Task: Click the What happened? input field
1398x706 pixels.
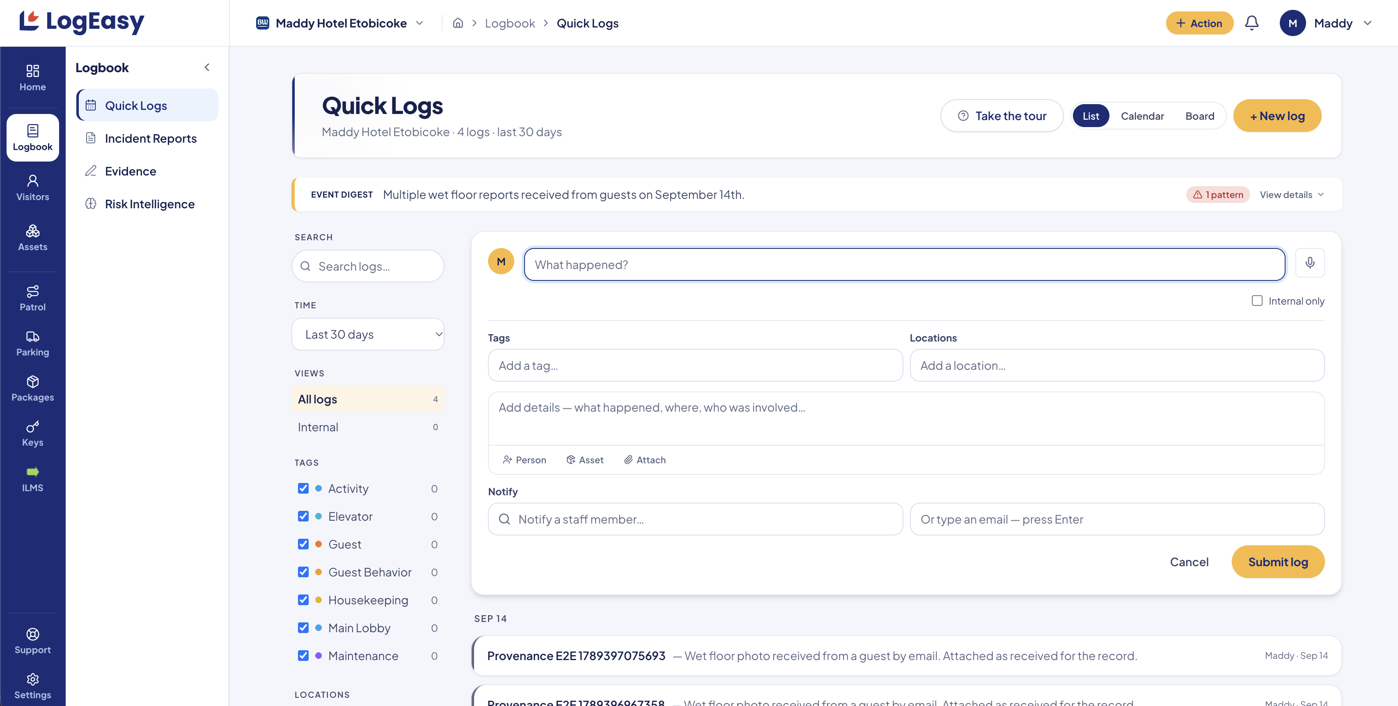Action: pos(904,264)
